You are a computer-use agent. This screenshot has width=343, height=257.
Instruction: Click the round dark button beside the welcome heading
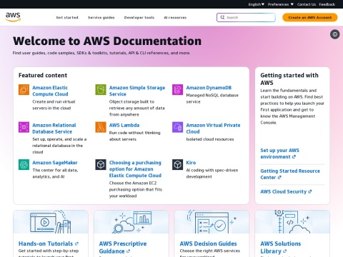[335, 34]
